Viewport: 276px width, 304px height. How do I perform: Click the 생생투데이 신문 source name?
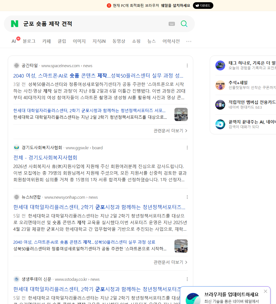click(x=36, y=279)
